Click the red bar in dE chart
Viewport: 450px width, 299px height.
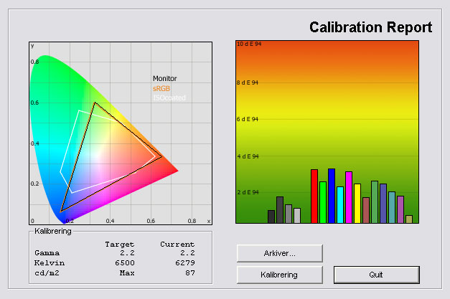(x=314, y=196)
